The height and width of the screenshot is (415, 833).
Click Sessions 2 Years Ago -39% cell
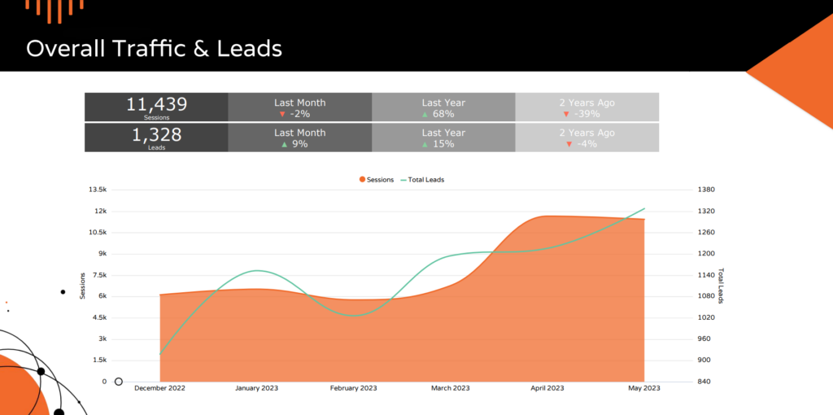point(587,107)
